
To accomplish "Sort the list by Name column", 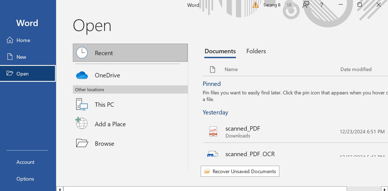I will [x=231, y=69].
